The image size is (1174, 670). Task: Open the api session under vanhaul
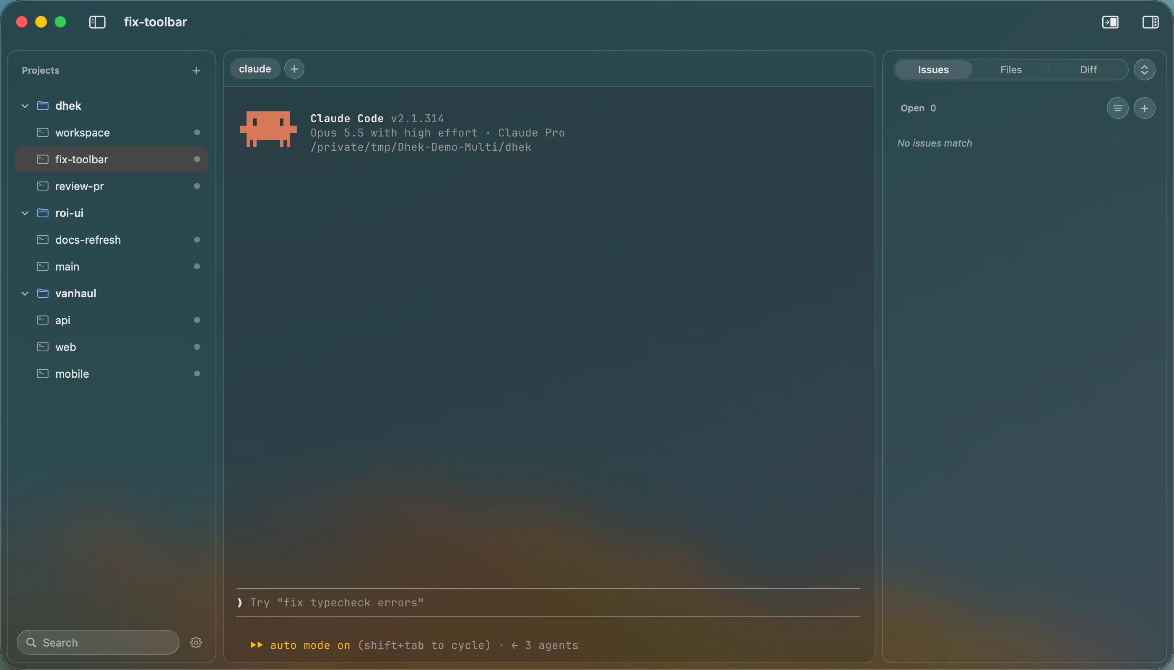(112, 320)
